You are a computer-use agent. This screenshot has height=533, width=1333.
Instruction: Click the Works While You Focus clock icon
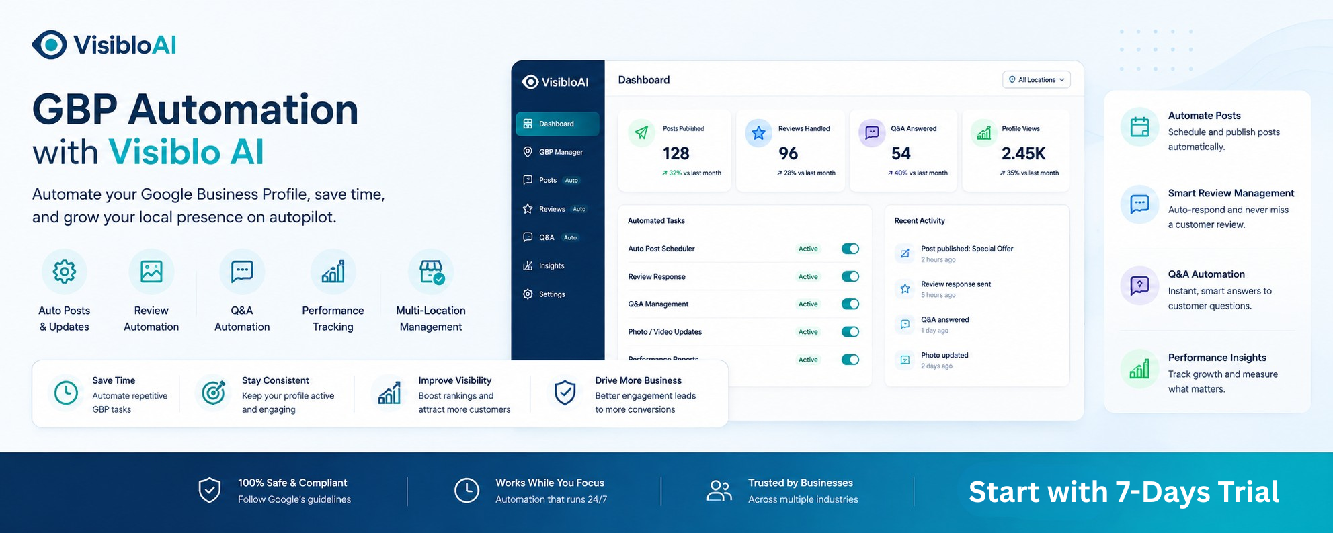pyautogui.click(x=467, y=491)
